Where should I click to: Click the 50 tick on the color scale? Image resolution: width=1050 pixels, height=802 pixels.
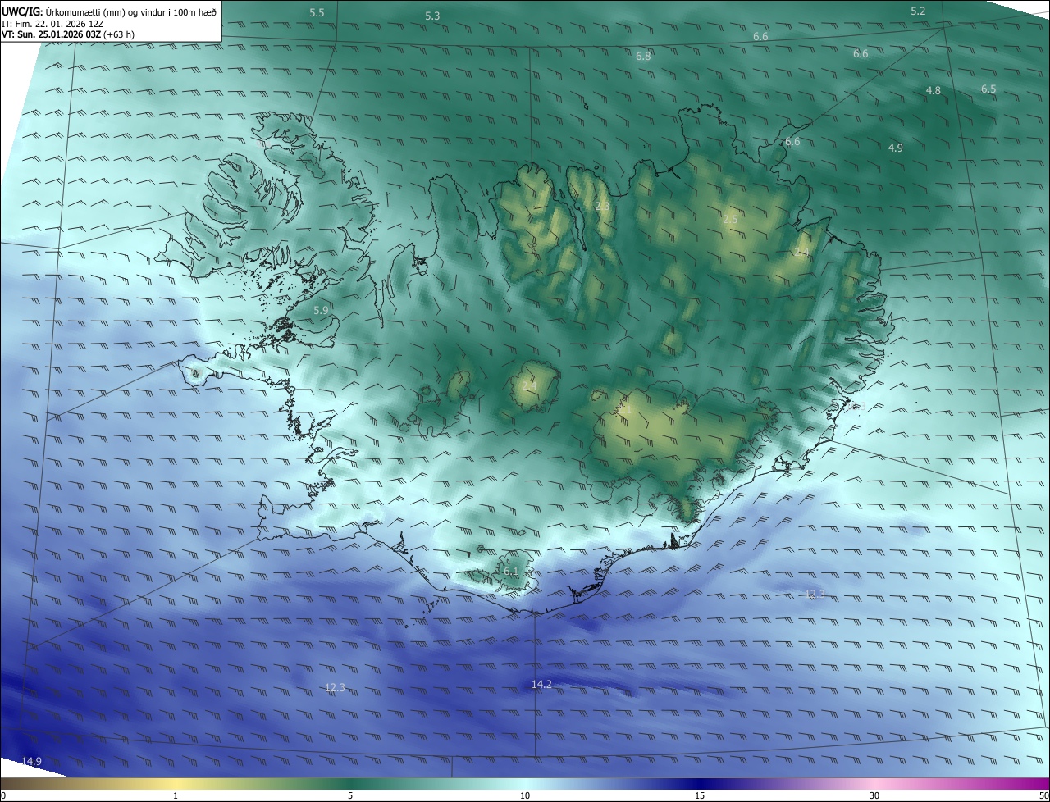click(x=1043, y=796)
